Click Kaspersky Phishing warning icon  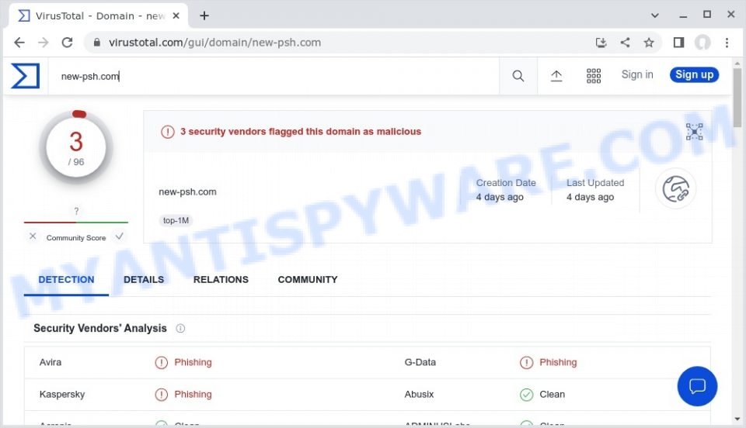tap(162, 395)
